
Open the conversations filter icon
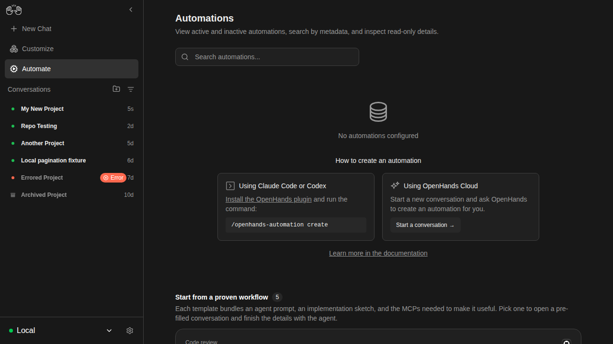click(x=131, y=89)
